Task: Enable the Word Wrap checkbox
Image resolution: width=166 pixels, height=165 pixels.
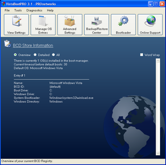Action: [141, 55]
